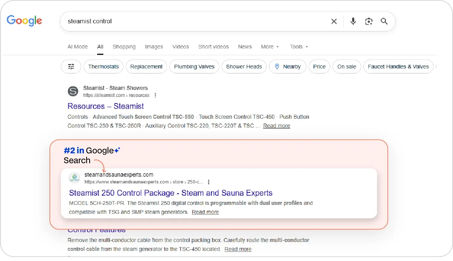This screenshot has height=261, width=453.
Task: Open the filter sliders icon left of Thermostats
Action: 71,67
